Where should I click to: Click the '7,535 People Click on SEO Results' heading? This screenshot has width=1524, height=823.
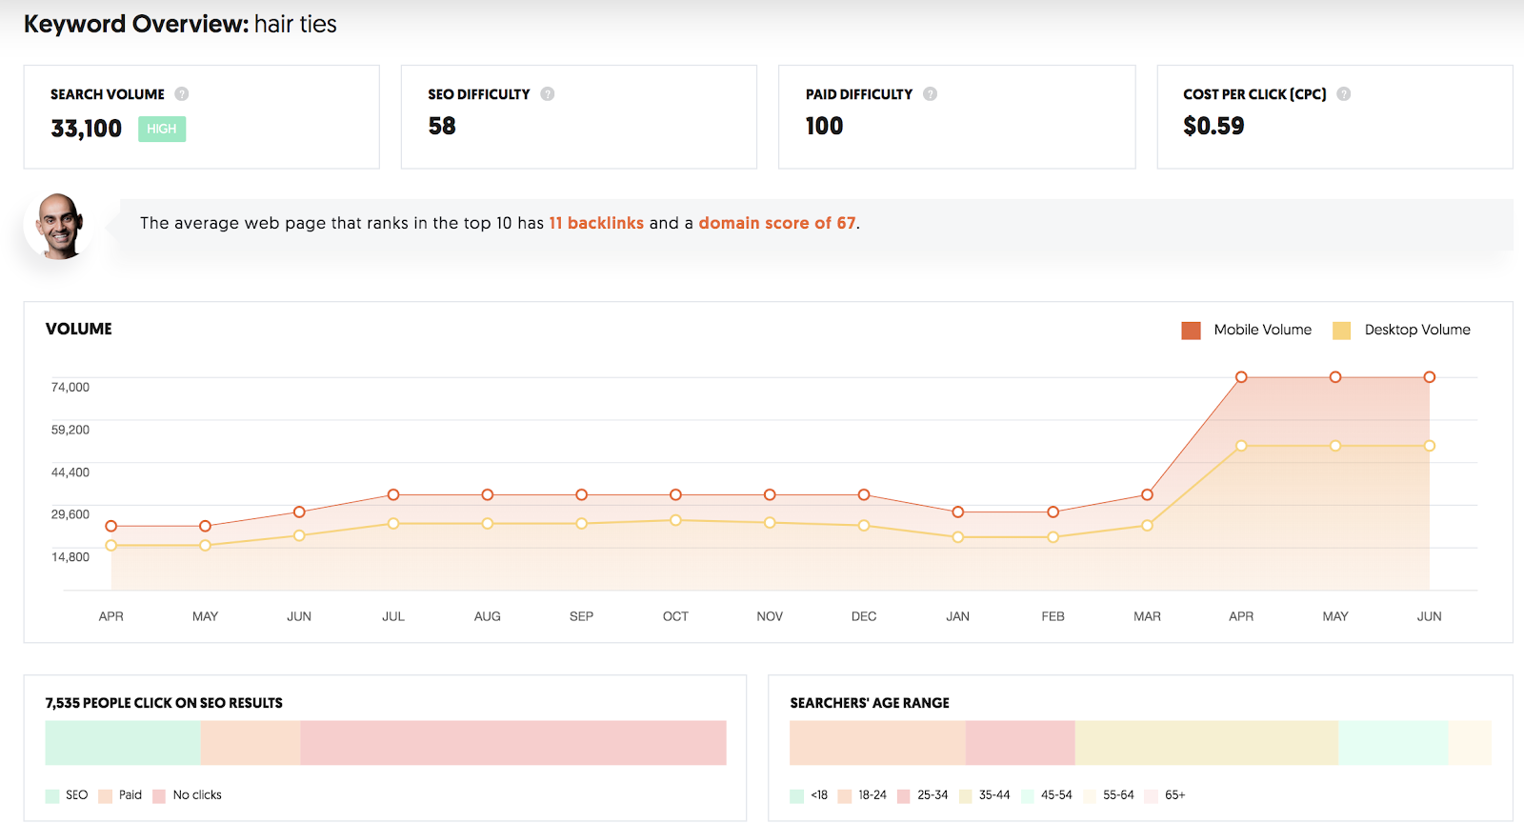click(x=164, y=703)
